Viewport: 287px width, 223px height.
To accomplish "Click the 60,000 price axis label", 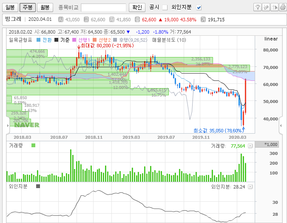I will (270, 84).
